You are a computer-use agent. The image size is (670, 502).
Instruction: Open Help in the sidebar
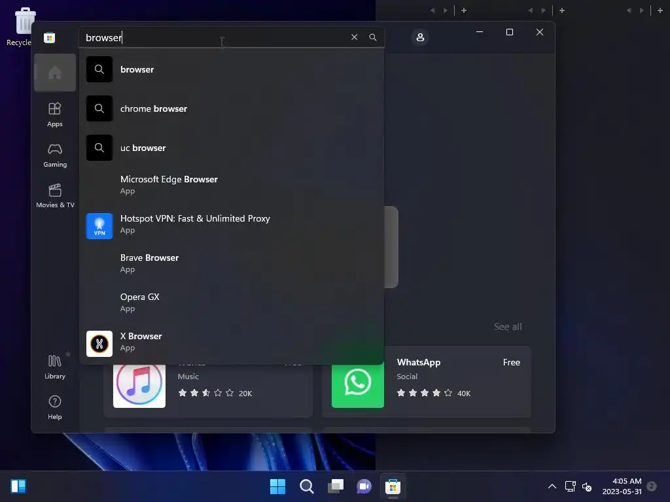coord(55,407)
